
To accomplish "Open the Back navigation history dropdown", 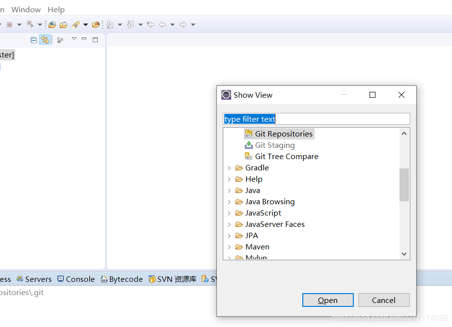I will (x=172, y=25).
